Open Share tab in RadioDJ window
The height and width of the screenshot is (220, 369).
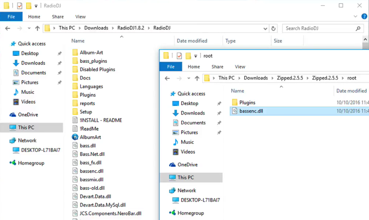tap(58, 17)
